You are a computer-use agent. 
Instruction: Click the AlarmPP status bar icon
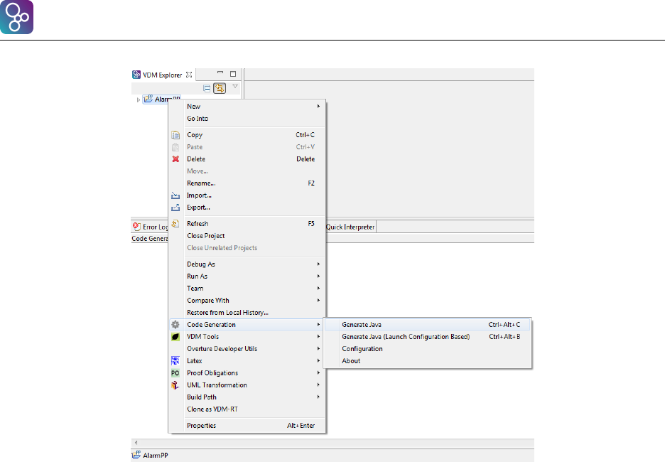tap(136, 455)
